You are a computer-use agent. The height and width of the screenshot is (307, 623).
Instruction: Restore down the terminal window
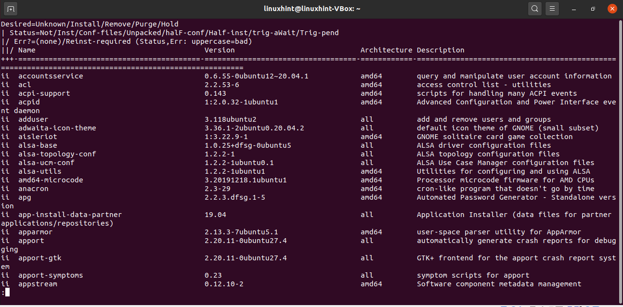(593, 8)
